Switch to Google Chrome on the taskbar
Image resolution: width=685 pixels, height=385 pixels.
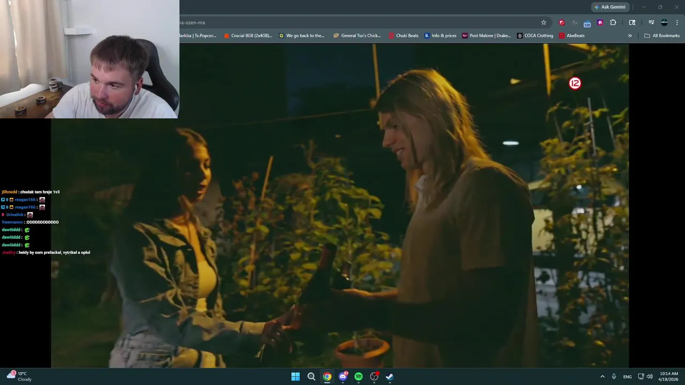pos(327,376)
